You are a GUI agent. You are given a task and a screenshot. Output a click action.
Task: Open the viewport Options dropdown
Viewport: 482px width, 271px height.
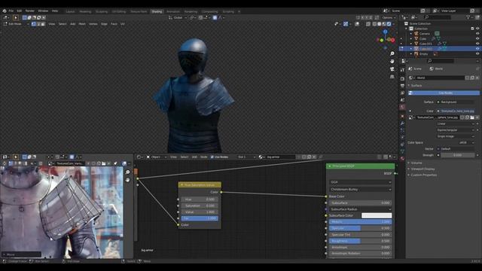pyautogui.click(x=389, y=18)
